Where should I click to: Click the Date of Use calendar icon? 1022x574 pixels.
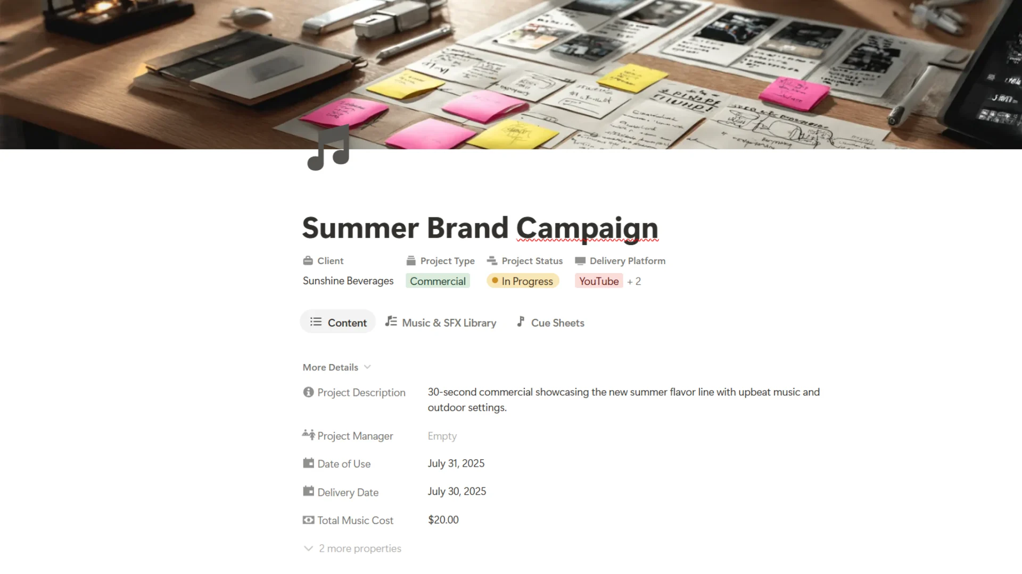pos(308,463)
